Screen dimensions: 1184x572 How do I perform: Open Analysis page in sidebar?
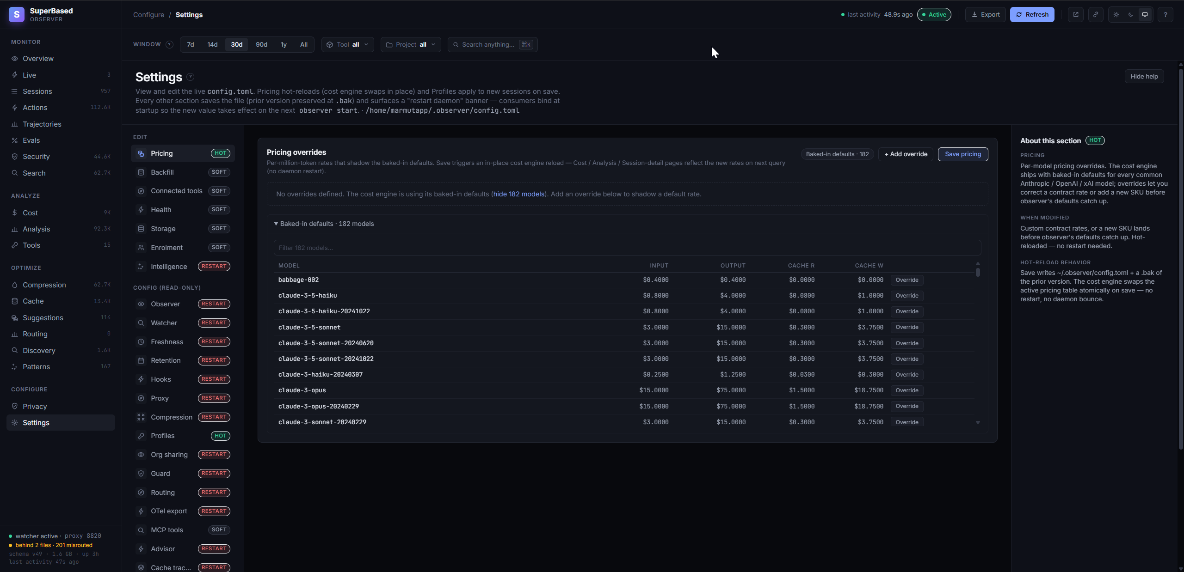pos(61,229)
